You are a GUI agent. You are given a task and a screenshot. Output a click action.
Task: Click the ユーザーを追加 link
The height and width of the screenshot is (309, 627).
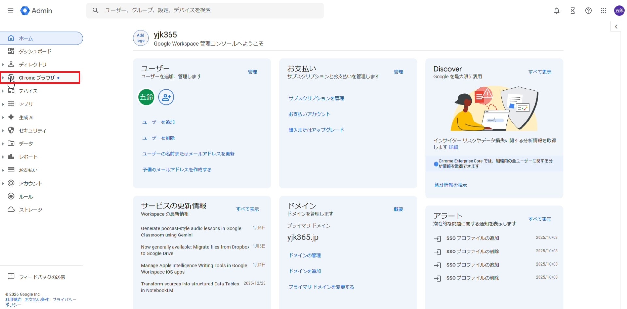click(158, 122)
